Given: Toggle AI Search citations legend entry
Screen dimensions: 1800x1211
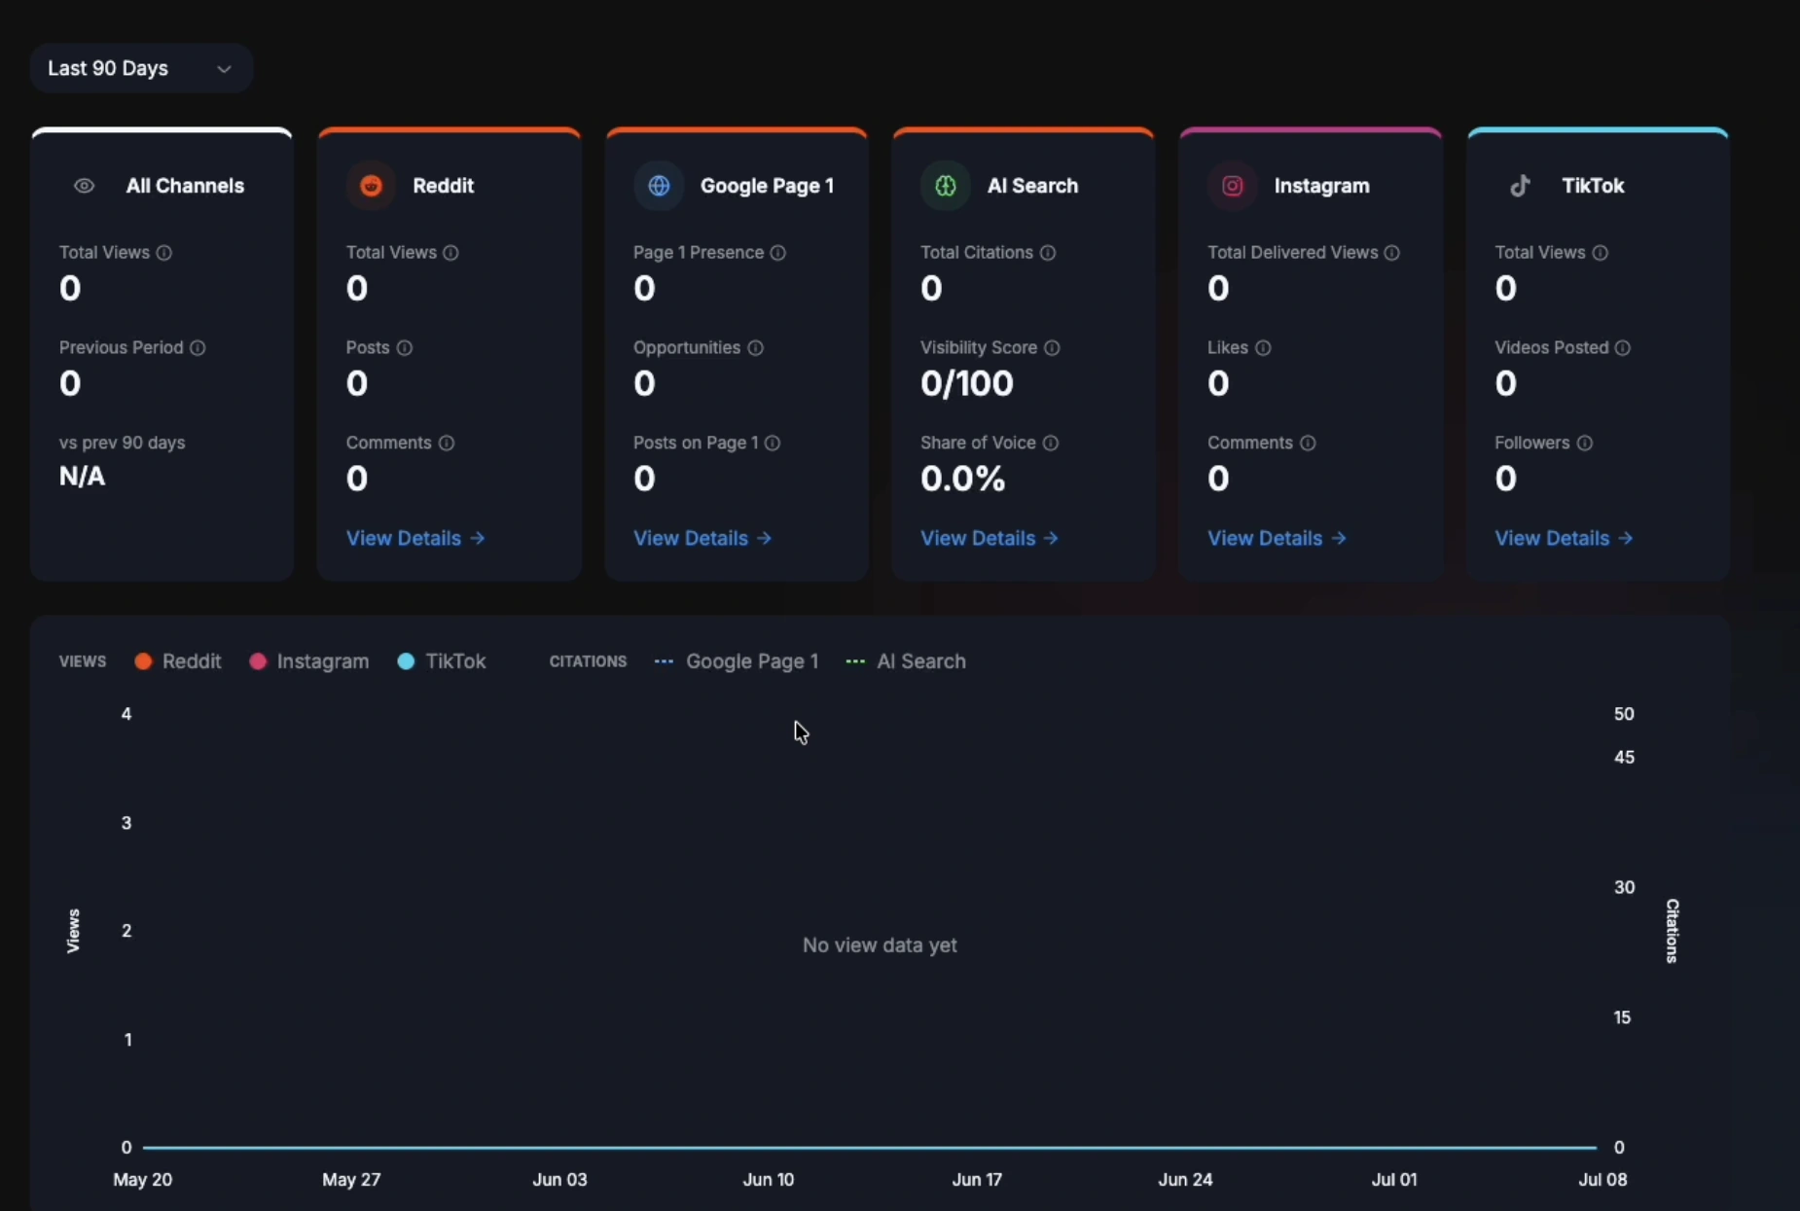Looking at the screenshot, I should [x=906, y=661].
